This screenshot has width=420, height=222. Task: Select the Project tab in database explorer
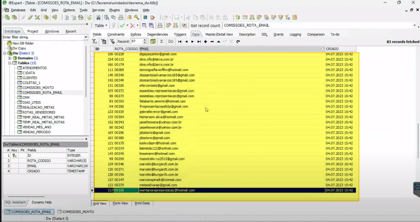33,32
